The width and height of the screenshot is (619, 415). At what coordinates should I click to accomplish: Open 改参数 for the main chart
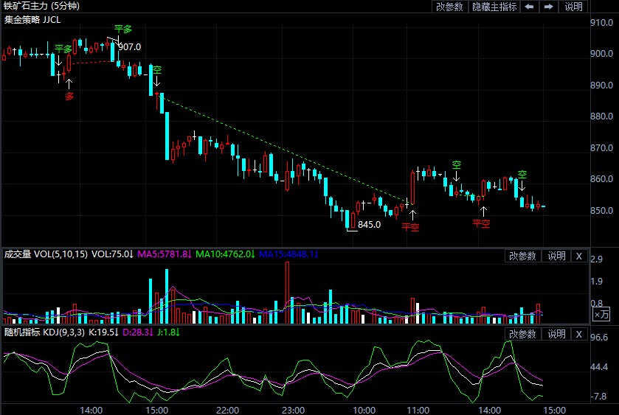(x=449, y=7)
